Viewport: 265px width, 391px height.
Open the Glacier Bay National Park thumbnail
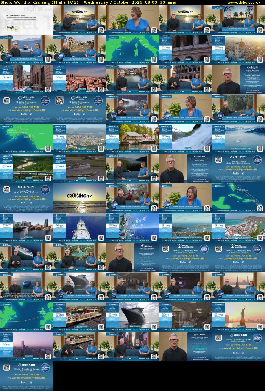(238, 139)
